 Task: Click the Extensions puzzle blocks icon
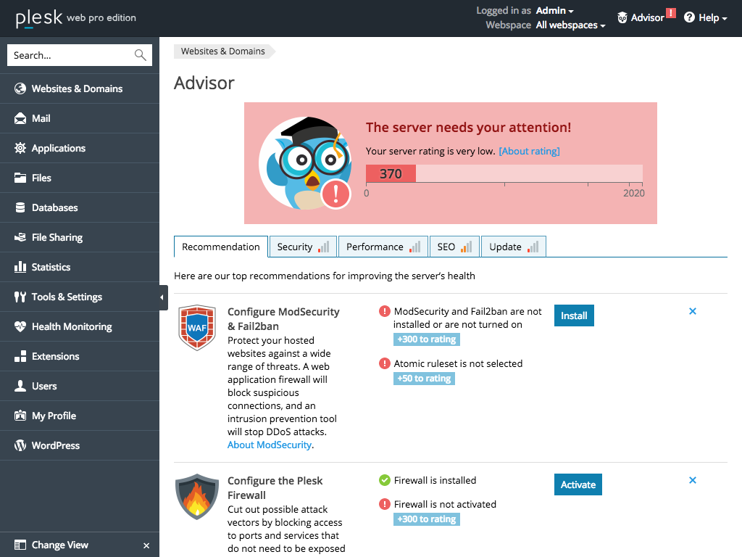[x=20, y=356]
